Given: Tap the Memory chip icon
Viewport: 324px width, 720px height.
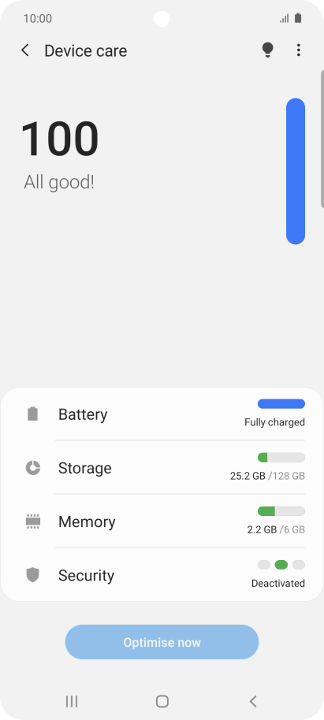Looking at the screenshot, I should coord(32,521).
